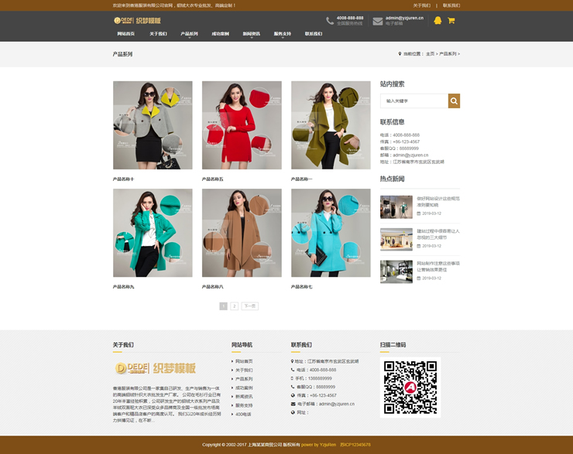Click the 下一页 next page button

[249, 306]
